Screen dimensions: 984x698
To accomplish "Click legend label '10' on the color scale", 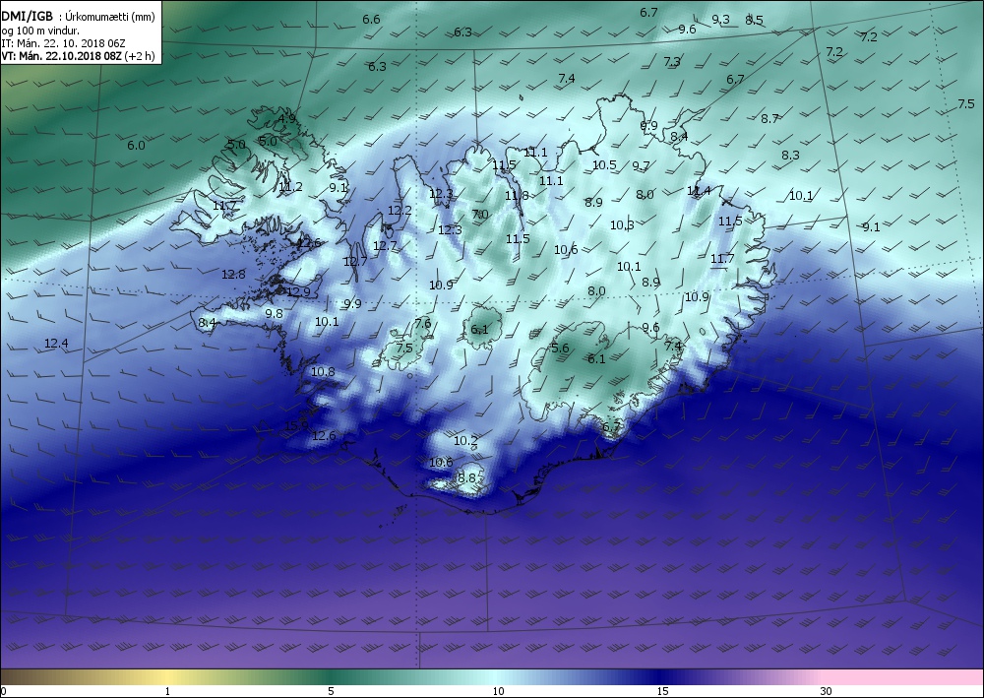I will point(498,691).
